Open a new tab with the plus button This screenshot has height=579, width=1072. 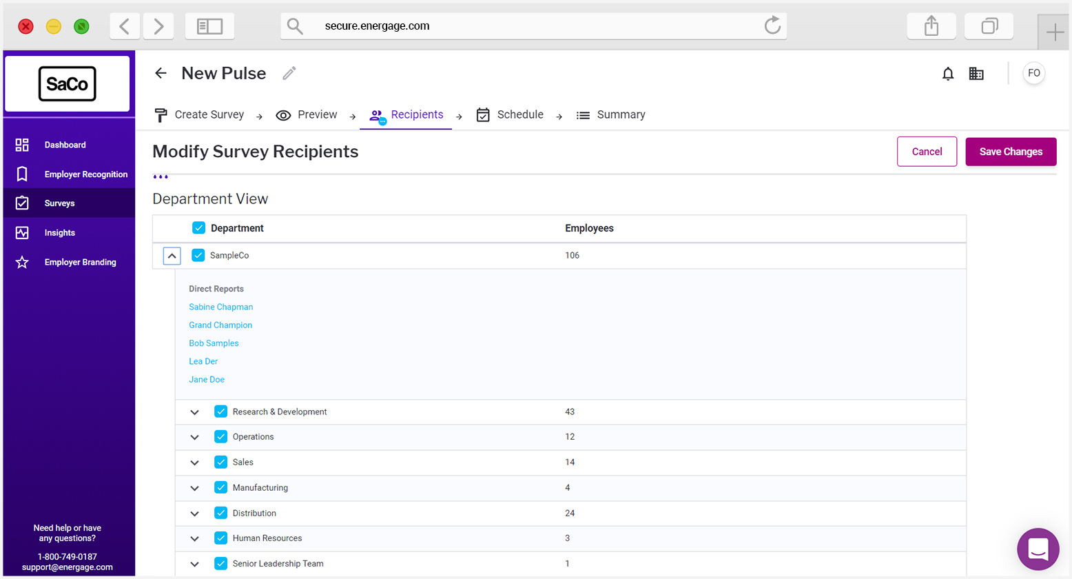[x=1055, y=32]
